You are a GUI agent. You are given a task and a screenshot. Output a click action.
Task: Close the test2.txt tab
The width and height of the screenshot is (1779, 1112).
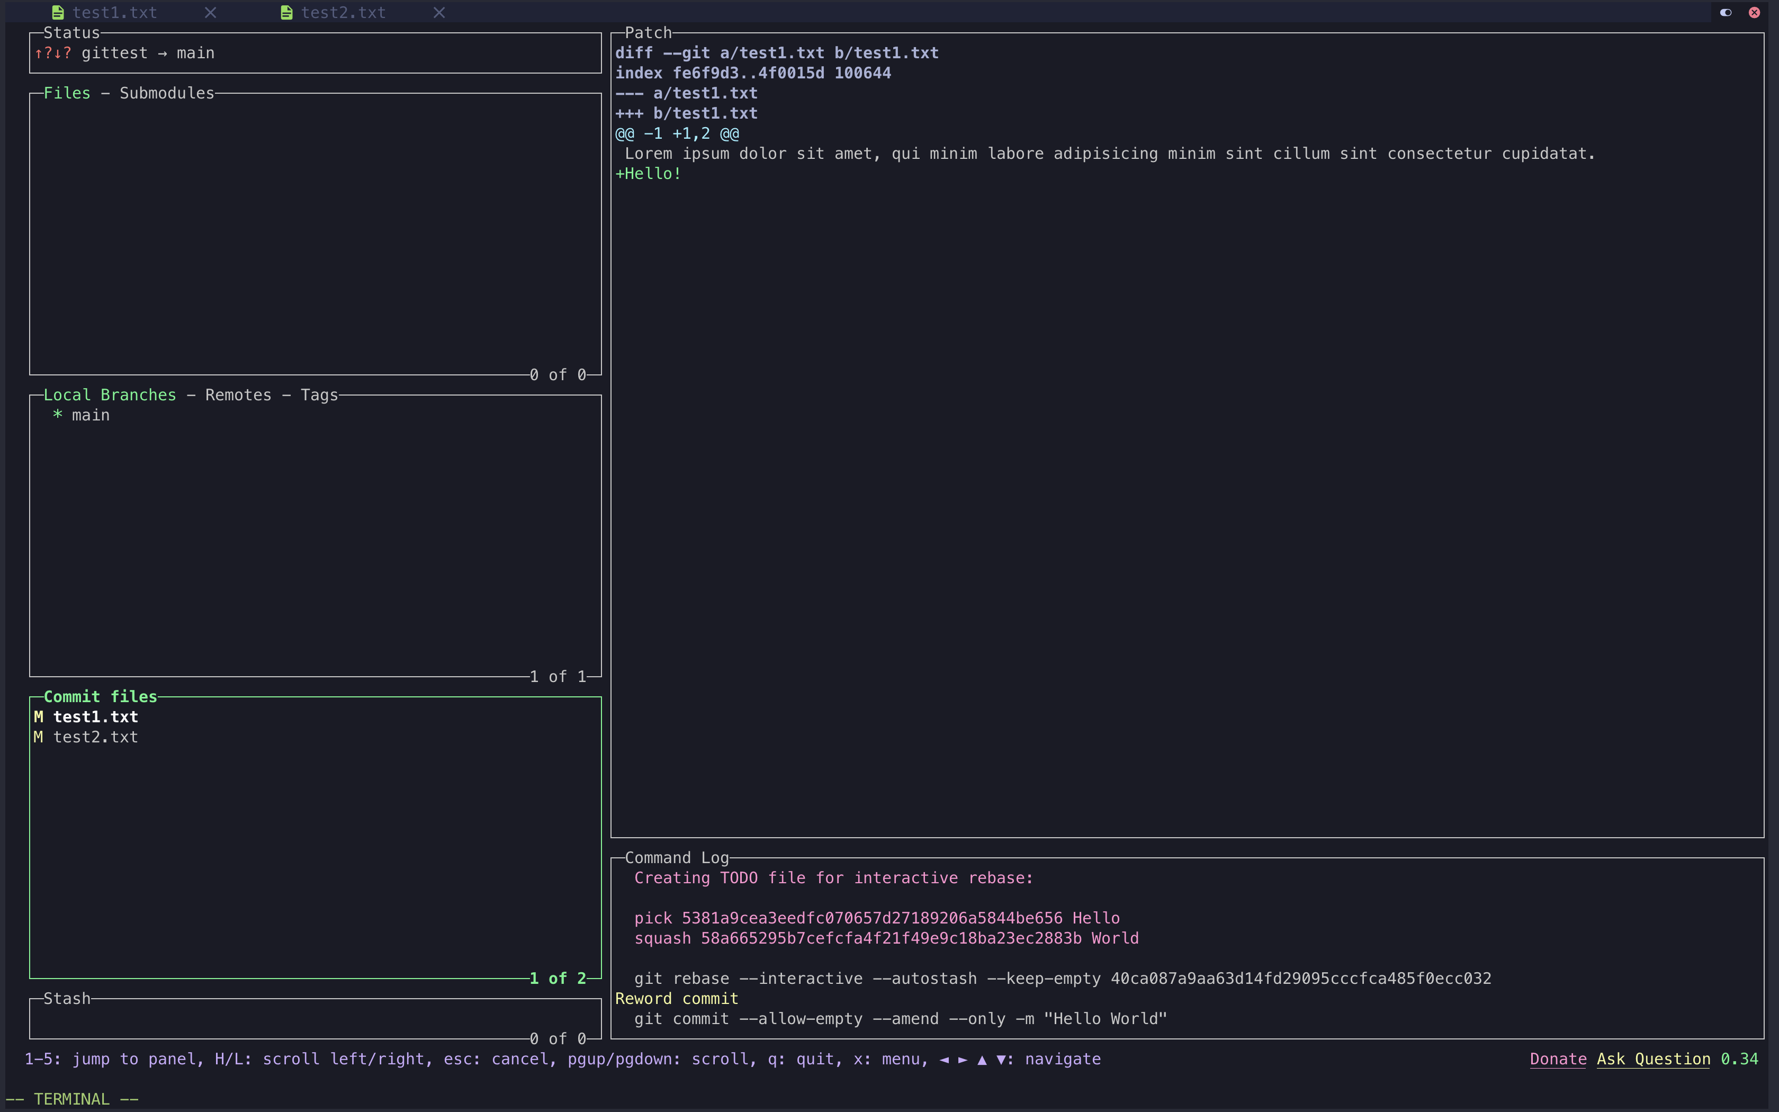pyautogui.click(x=439, y=13)
